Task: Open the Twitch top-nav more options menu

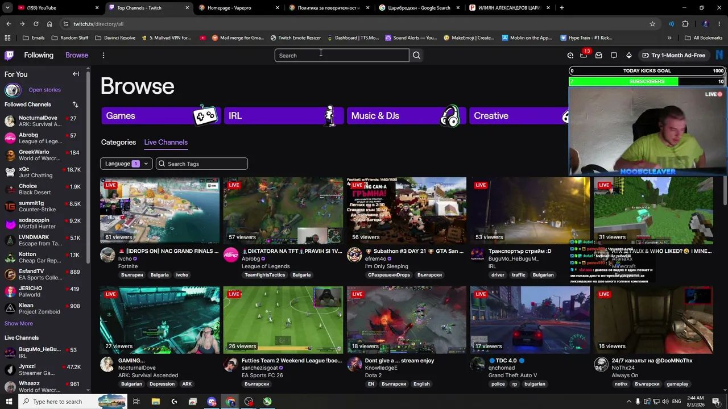Action: (104, 55)
